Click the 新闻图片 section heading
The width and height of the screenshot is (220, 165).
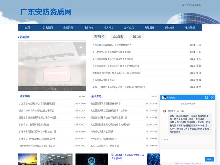point(24,37)
